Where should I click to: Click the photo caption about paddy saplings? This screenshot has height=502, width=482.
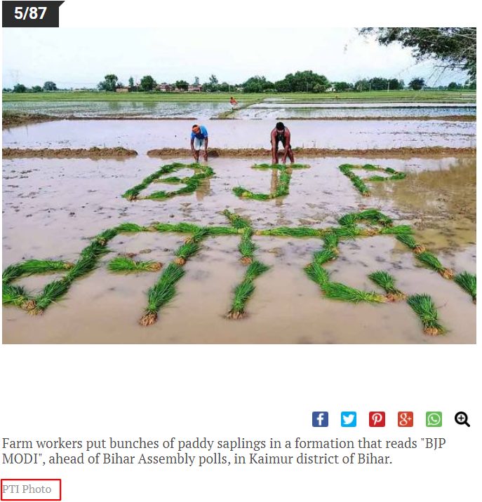coord(224,451)
